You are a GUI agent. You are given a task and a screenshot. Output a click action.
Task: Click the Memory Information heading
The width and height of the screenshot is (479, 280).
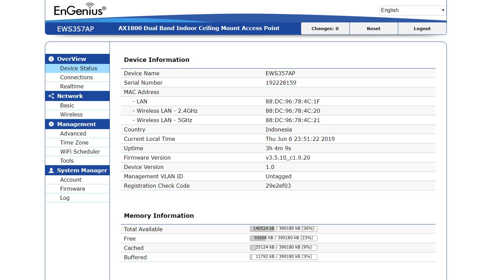[x=159, y=216]
